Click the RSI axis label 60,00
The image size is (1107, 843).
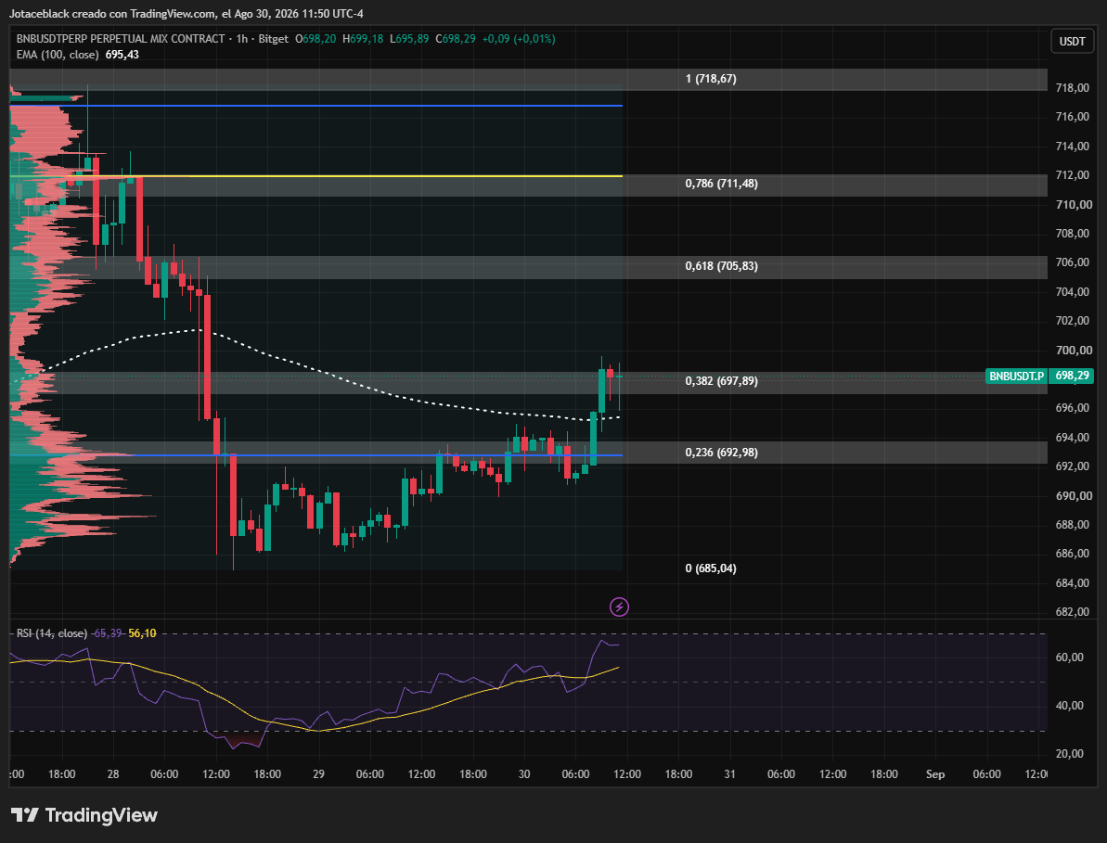pyautogui.click(x=1070, y=658)
